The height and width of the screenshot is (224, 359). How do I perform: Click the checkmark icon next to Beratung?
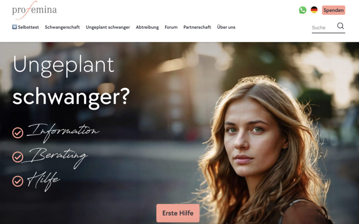18,157
